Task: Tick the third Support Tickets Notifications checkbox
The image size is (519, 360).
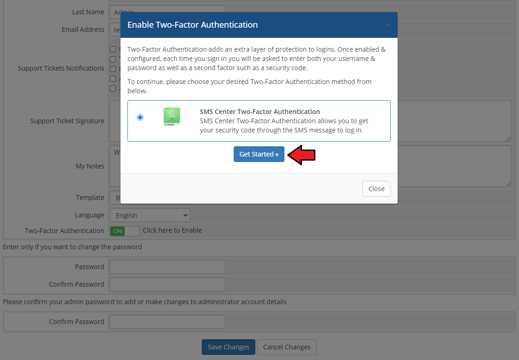Action: click(x=113, y=69)
